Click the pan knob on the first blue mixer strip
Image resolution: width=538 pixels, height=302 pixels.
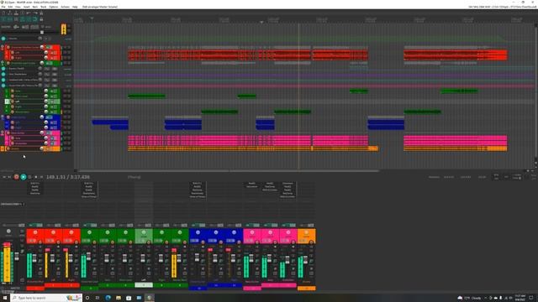tap(198, 232)
